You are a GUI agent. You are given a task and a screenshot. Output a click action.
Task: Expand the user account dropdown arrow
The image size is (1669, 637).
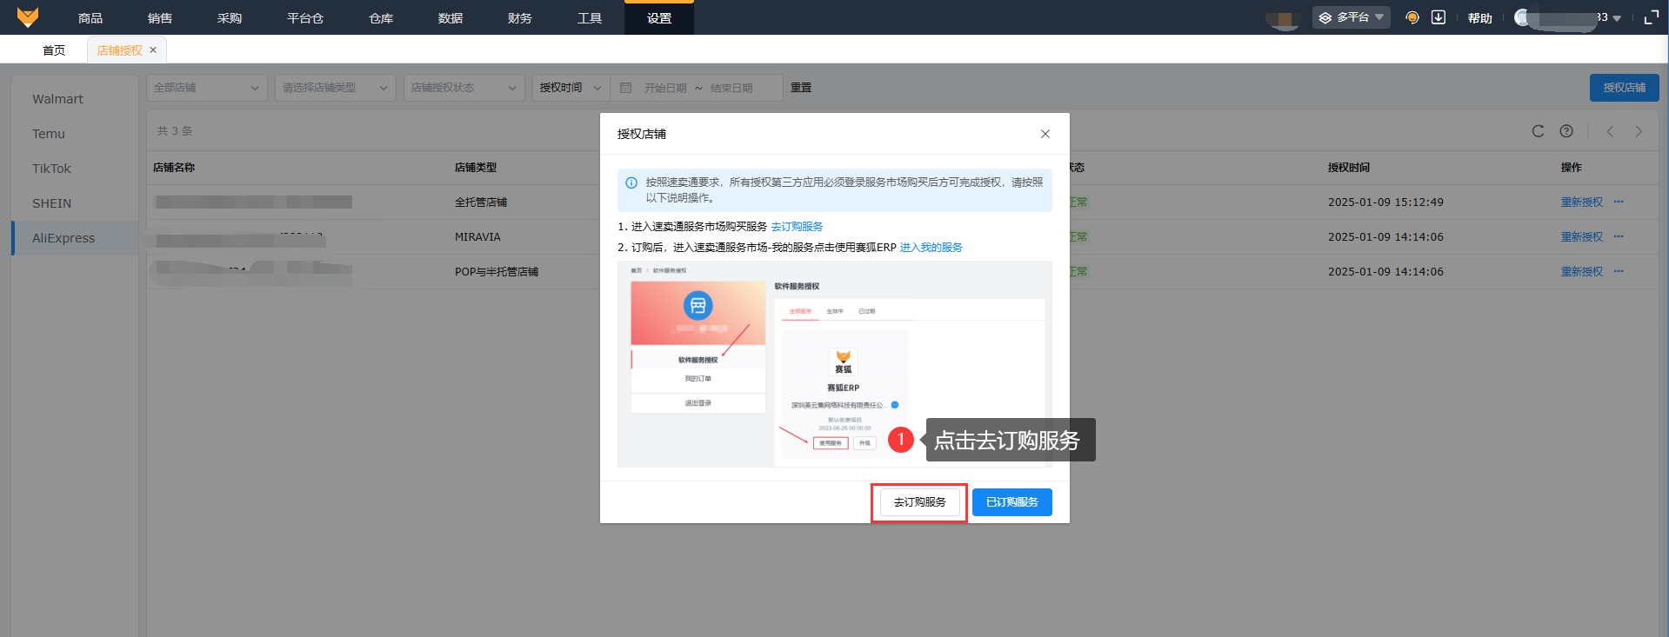pyautogui.click(x=1617, y=18)
